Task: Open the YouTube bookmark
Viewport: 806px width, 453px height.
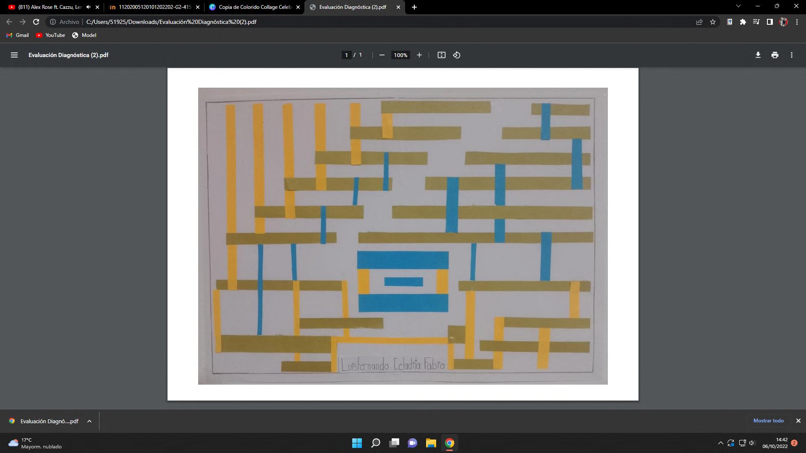Action: pyautogui.click(x=50, y=35)
